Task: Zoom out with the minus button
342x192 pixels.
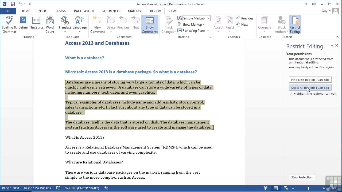Action: coord(293,188)
